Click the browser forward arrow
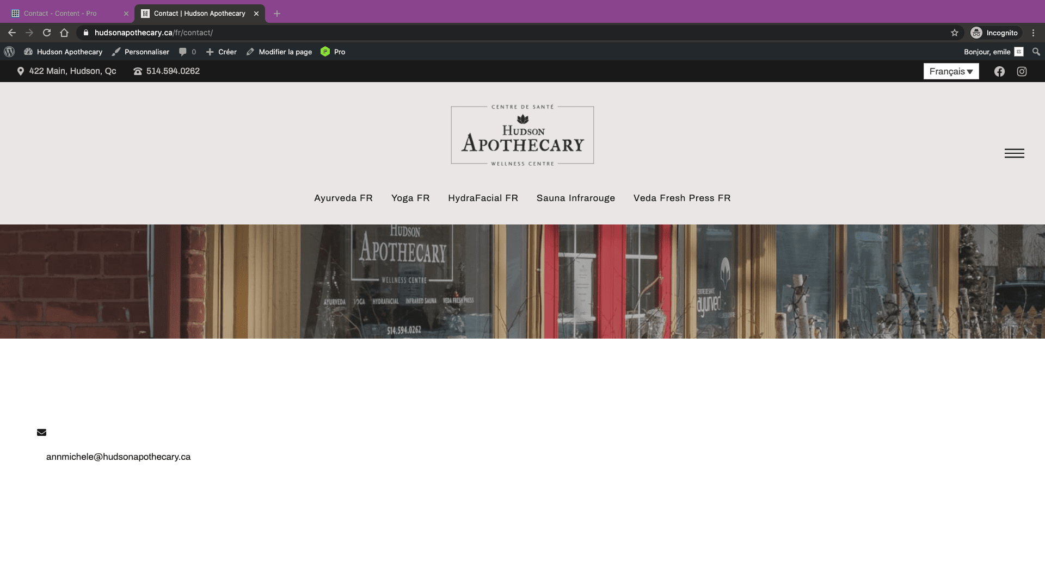This screenshot has width=1045, height=587. 29,33
